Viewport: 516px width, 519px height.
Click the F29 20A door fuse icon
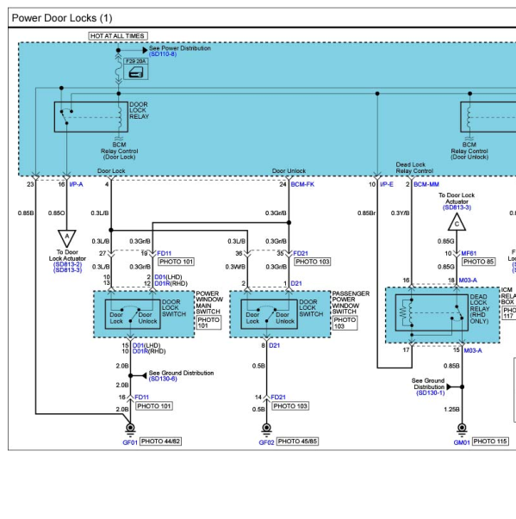click(136, 72)
